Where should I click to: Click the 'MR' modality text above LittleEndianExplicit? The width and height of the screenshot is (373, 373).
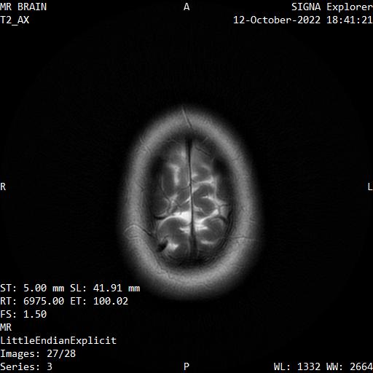click(6, 327)
